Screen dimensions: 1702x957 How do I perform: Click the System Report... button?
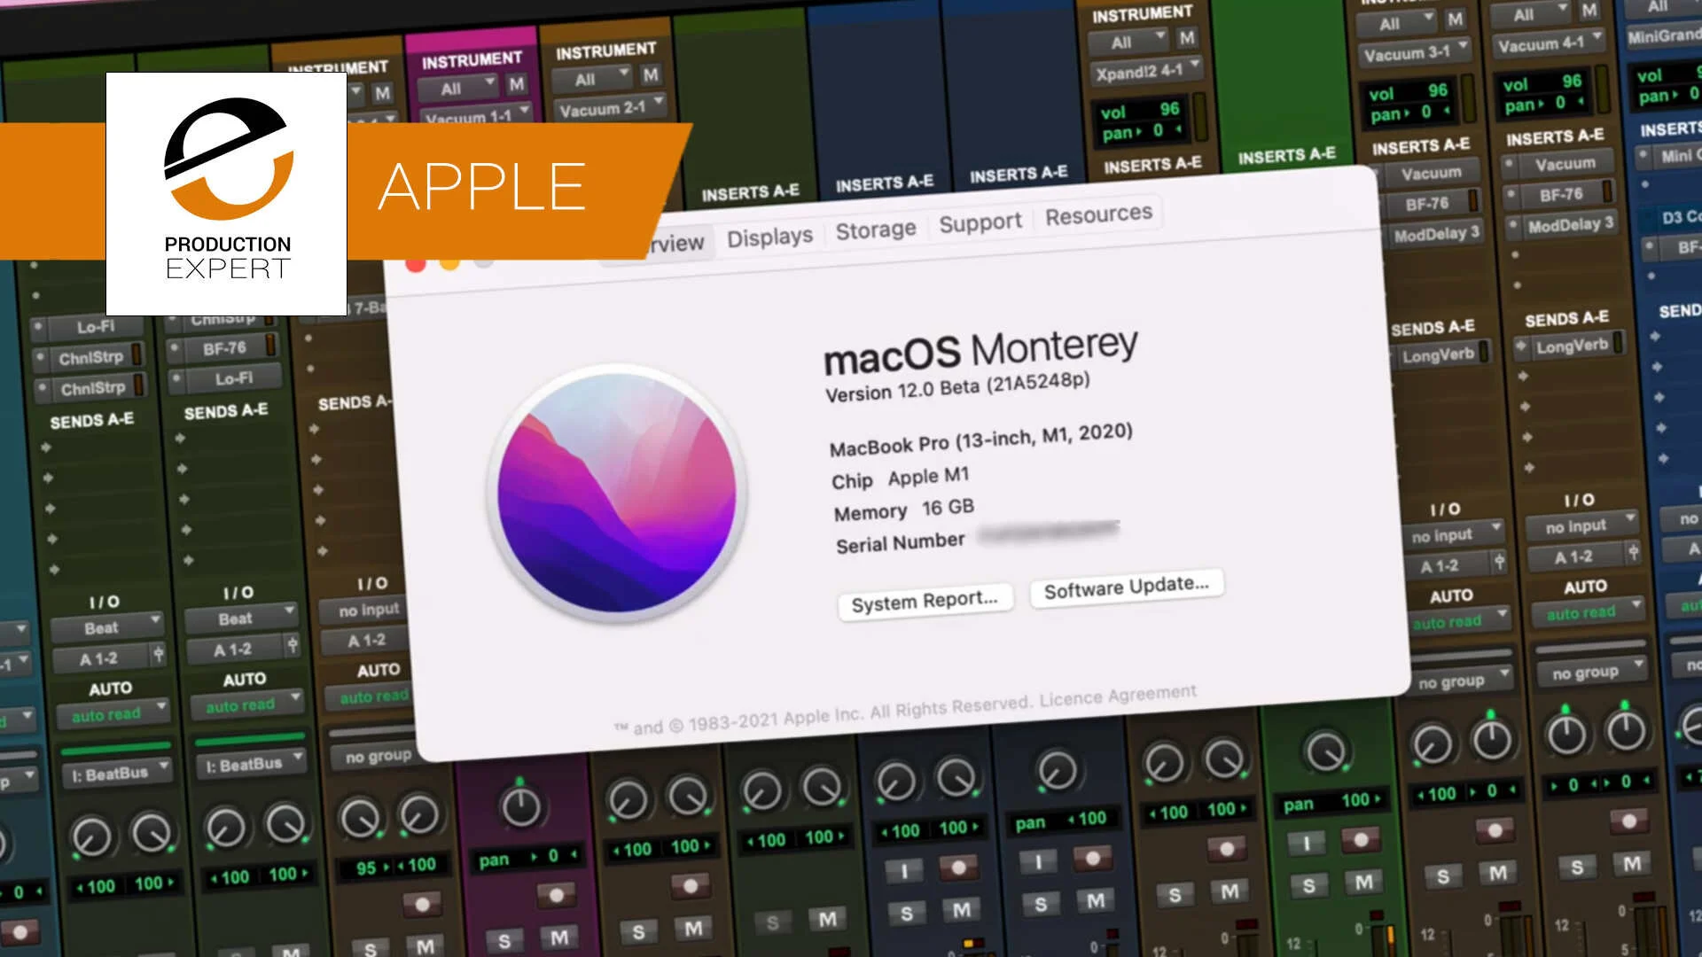tap(924, 602)
